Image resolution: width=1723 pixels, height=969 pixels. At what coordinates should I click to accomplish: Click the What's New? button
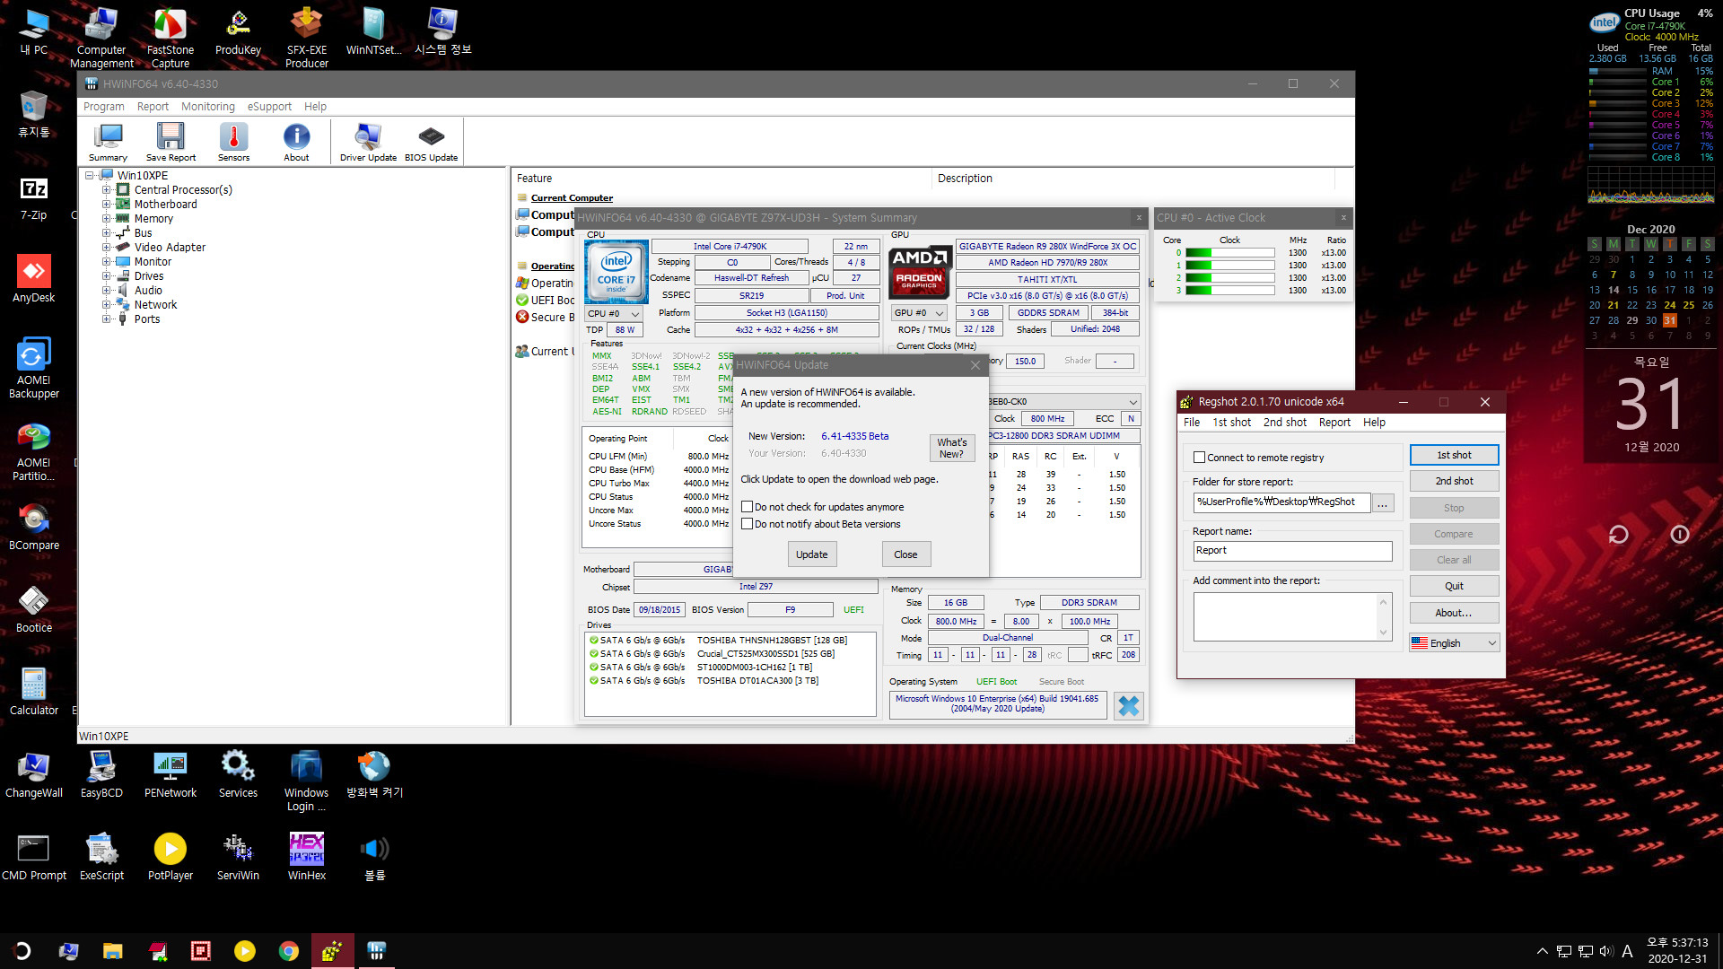coord(952,448)
